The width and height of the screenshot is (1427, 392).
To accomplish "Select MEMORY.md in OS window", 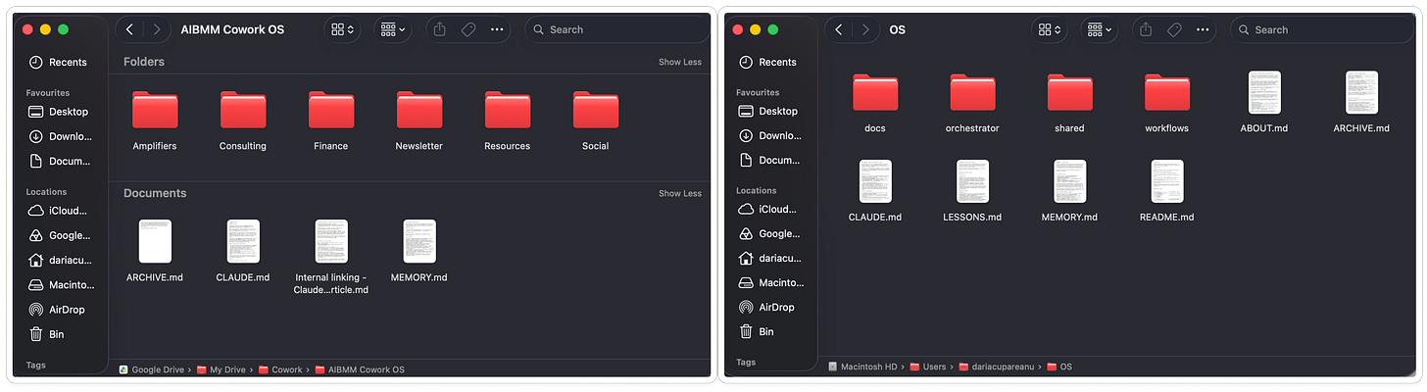I will coord(1069,181).
